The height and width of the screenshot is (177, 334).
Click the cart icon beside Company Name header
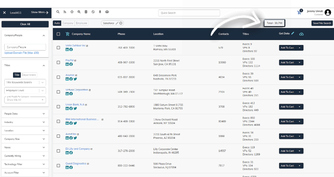tap(67, 34)
